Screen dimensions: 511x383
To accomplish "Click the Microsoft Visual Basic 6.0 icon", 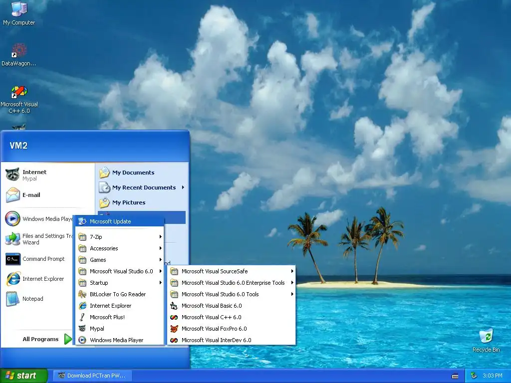I will (174, 306).
